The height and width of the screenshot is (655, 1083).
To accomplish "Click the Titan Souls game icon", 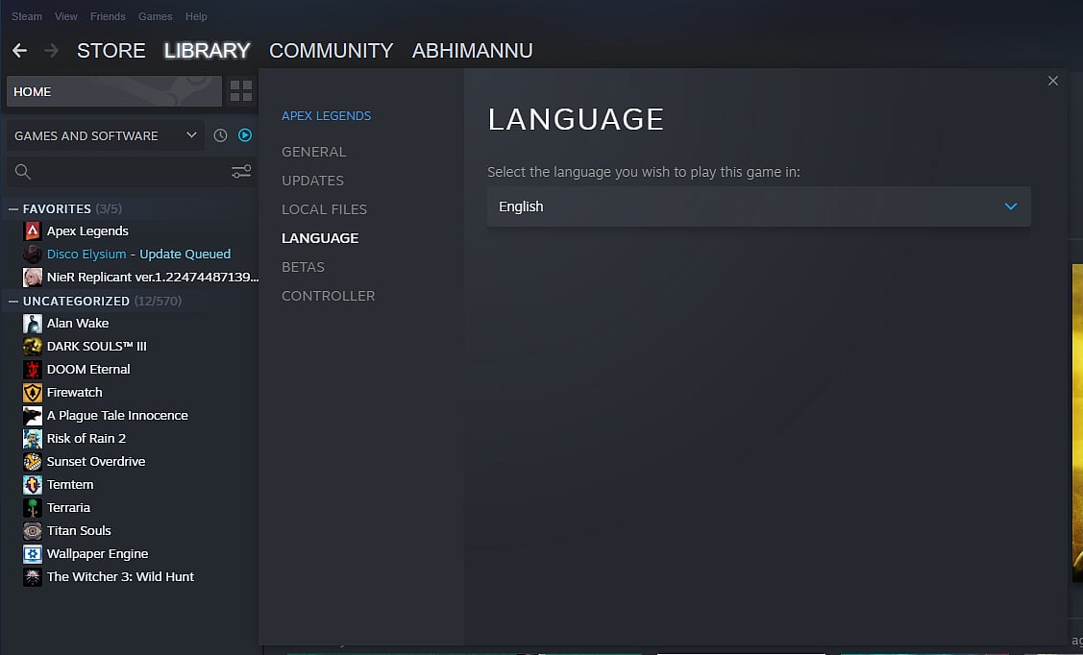I will (33, 531).
